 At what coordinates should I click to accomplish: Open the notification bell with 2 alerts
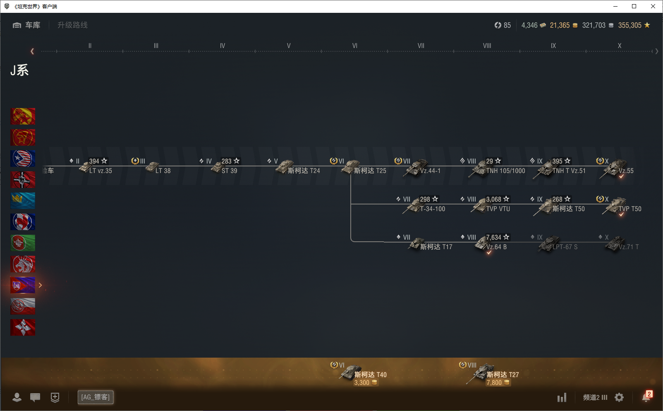click(x=646, y=397)
